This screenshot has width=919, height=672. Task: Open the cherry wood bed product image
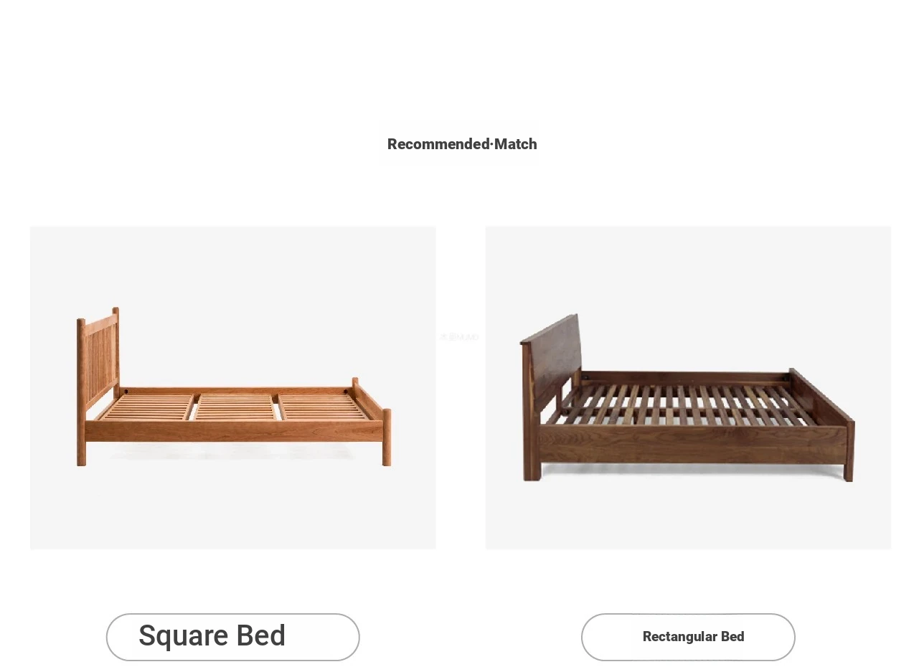(x=232, y=388)
